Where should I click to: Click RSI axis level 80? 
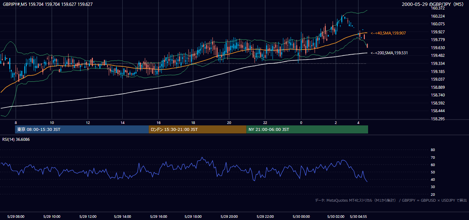coord(433,150)
